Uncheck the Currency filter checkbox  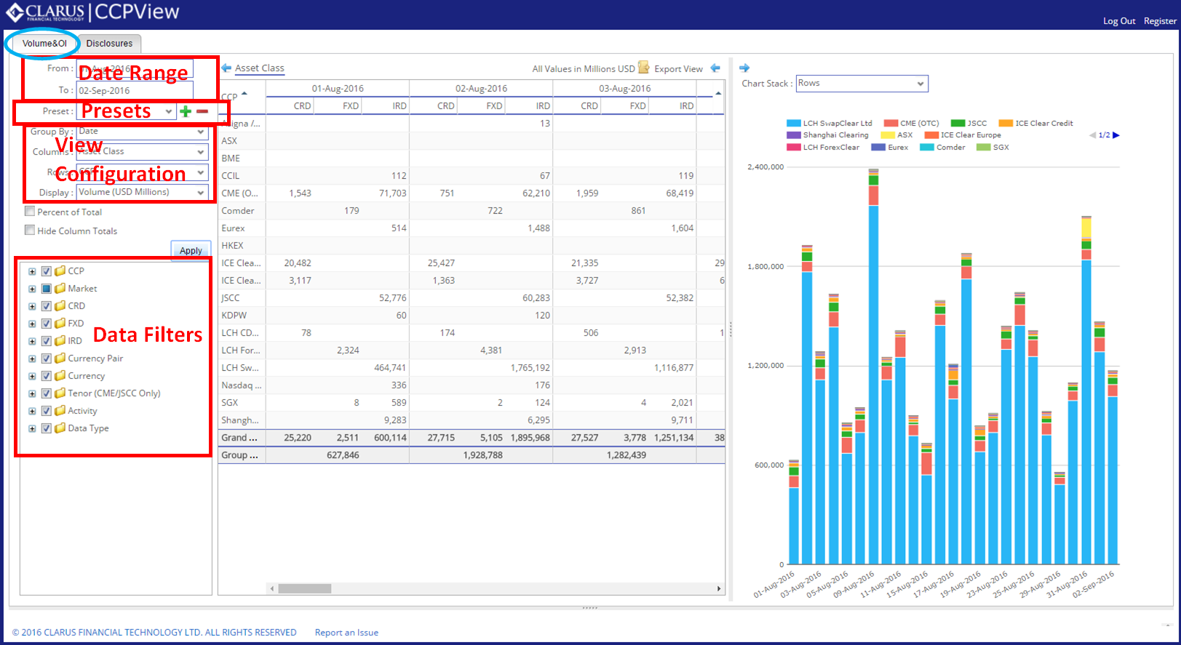pyautogui.click(x=47, y=376)
